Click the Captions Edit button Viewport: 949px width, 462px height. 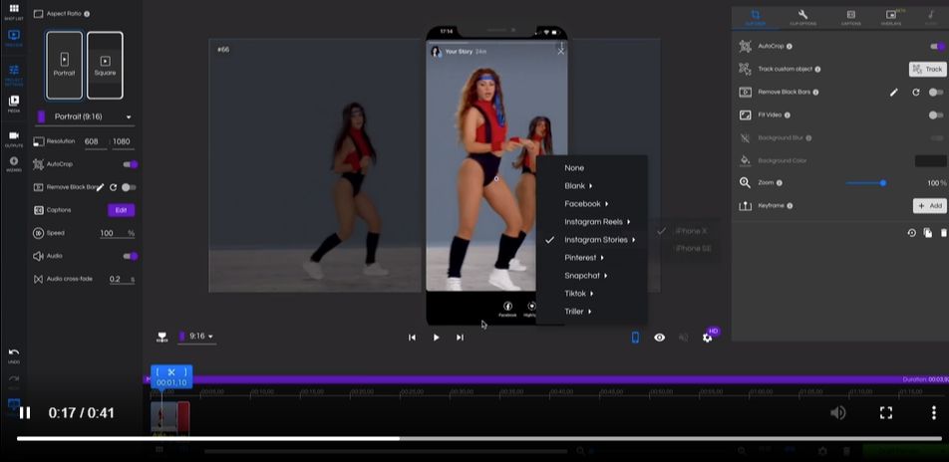(121, 210)
